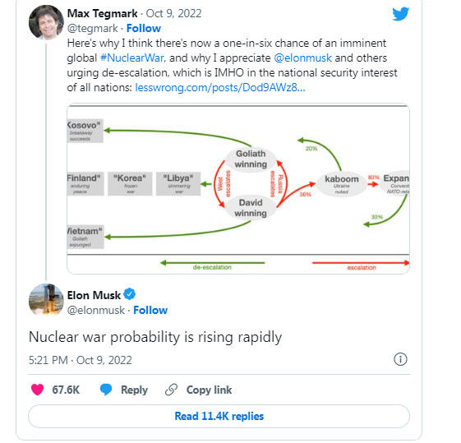Open the #NuclearWar hashtag
461x443 pixels.
pos(132,58)
